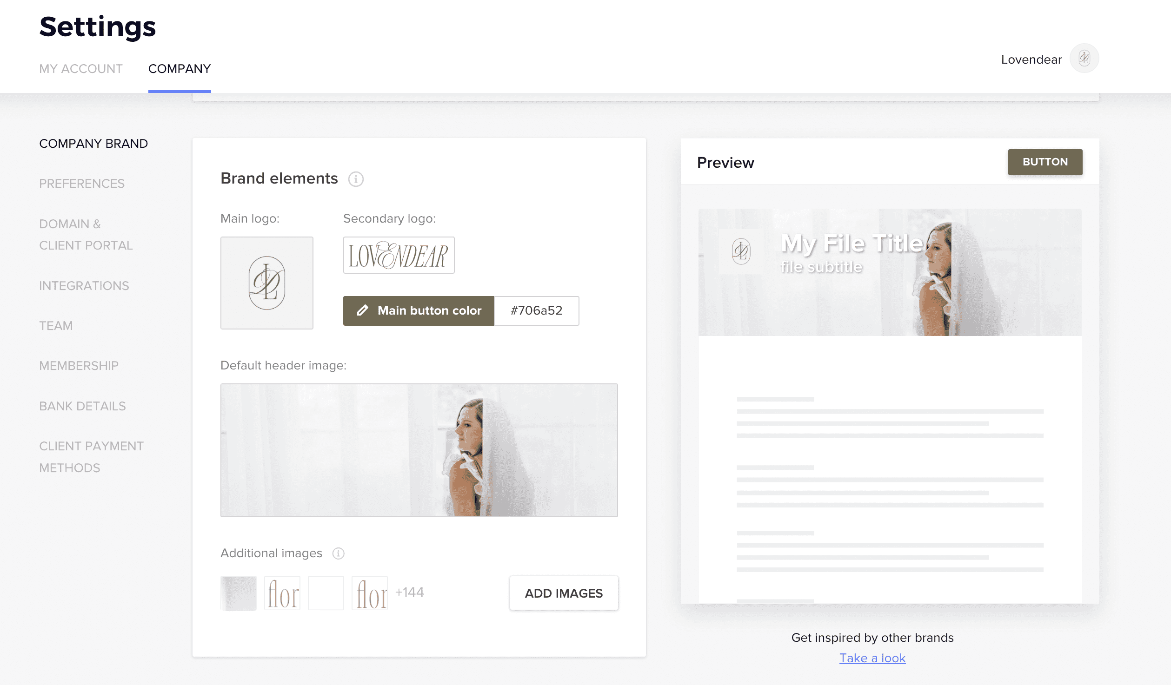
Task: Click the first additional image thumbnail
Action: [x=238, y=592]
